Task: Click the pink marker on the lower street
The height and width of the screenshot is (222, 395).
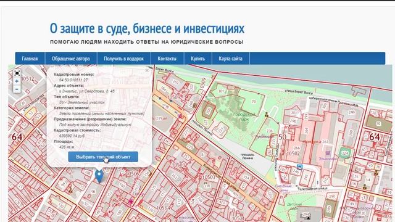Action: (131, 202)
